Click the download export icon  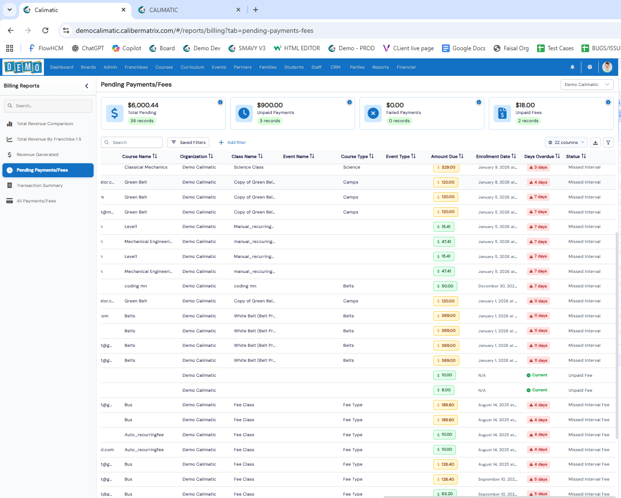[595, 142]
